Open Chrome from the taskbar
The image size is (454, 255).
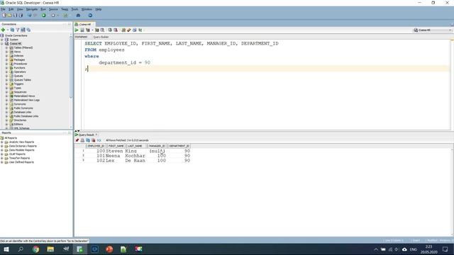pyautogui.click(x=35, y=249)
